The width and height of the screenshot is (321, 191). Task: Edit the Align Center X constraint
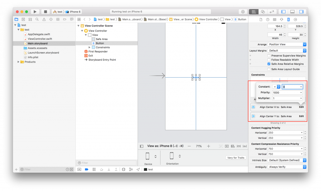pyautogui.click(x=301, y=107)
